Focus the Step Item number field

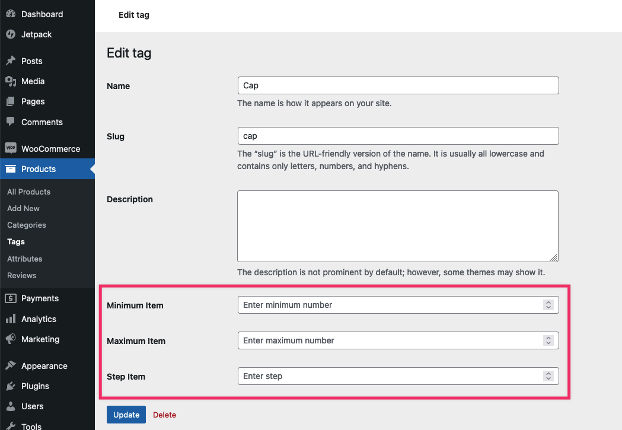coord(398,376)
